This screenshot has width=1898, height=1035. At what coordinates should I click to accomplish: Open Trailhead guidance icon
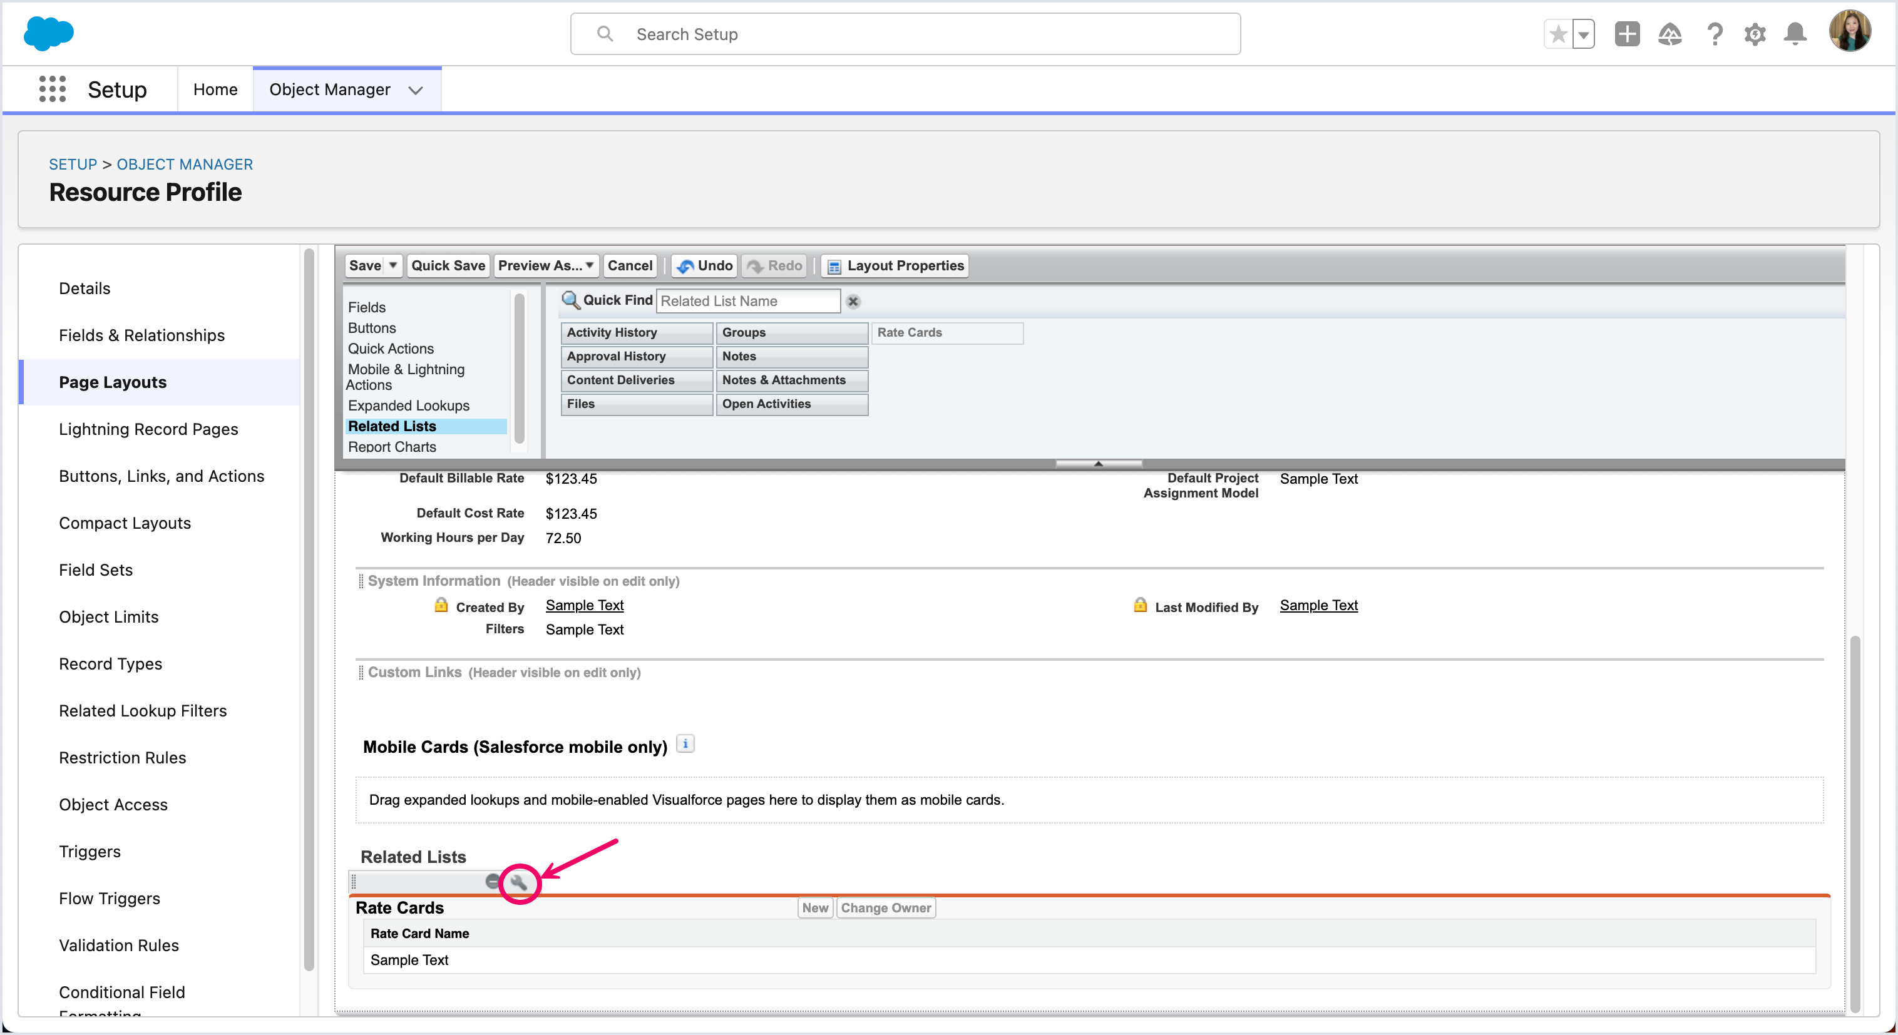[x=1670, y=34]
